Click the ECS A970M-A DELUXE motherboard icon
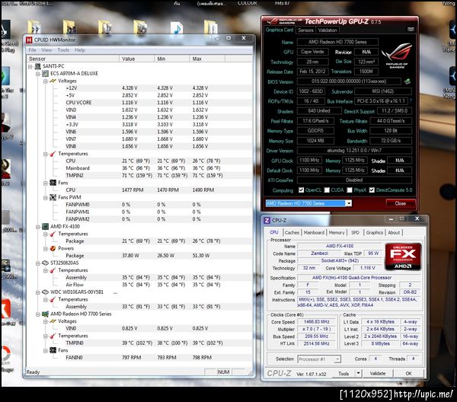457x402 pixels. (x=45, y=73)
